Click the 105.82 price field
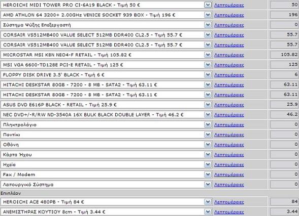 (284, 55)
